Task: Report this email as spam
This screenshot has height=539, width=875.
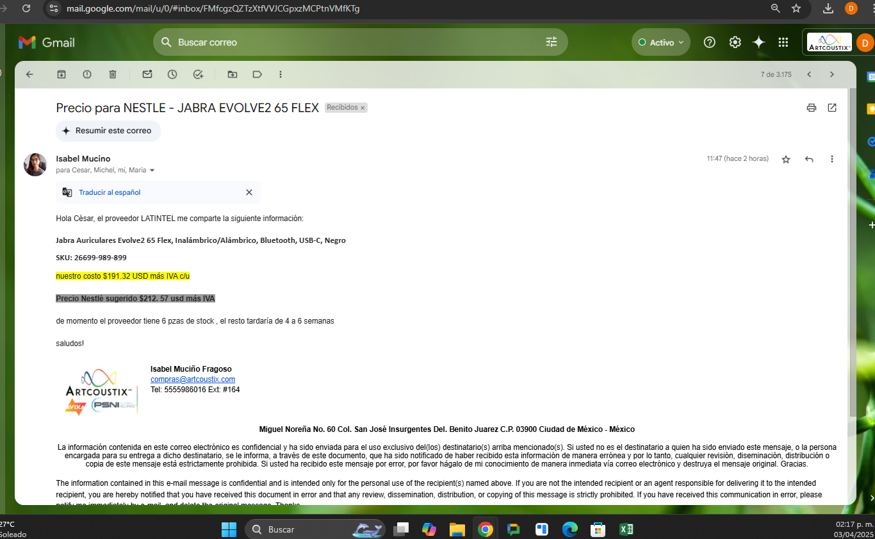Action: tap(87, 74)
